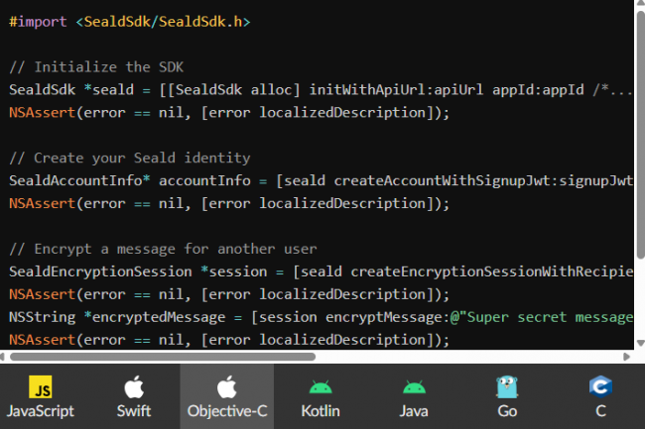Switch to the JavaScript tab label

41,410
